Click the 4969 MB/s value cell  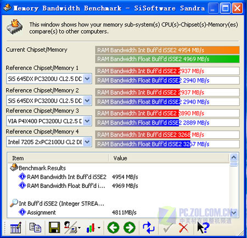(x=125, y=186)
